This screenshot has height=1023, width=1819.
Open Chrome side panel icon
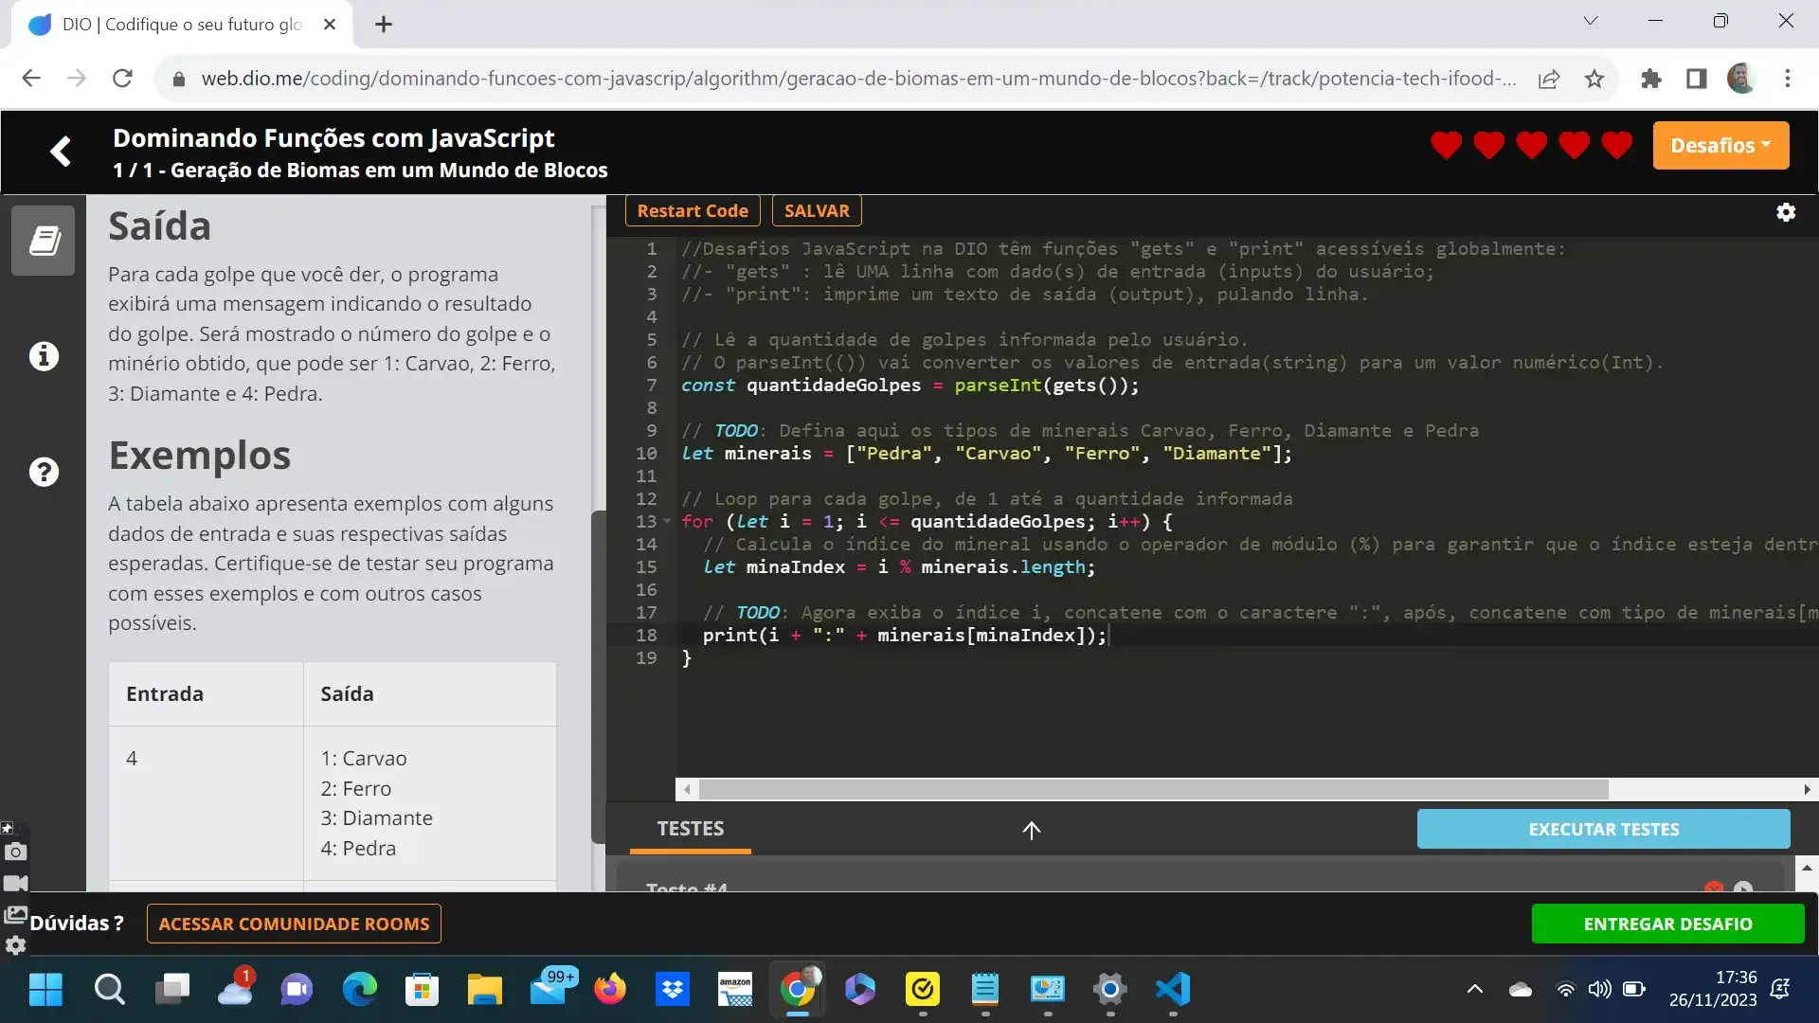(1697, 79)
